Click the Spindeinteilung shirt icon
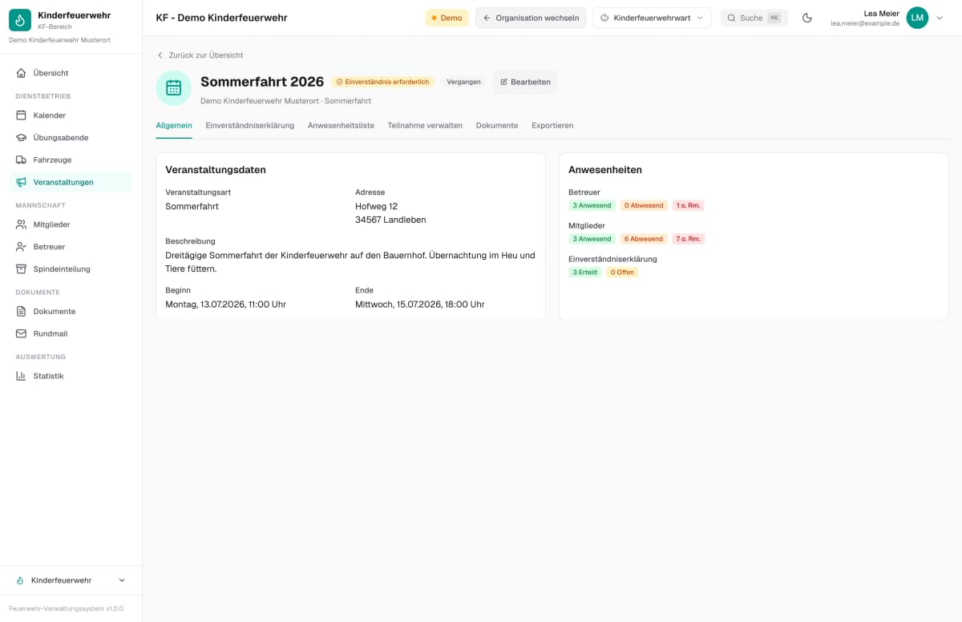 tap(21, 269)
